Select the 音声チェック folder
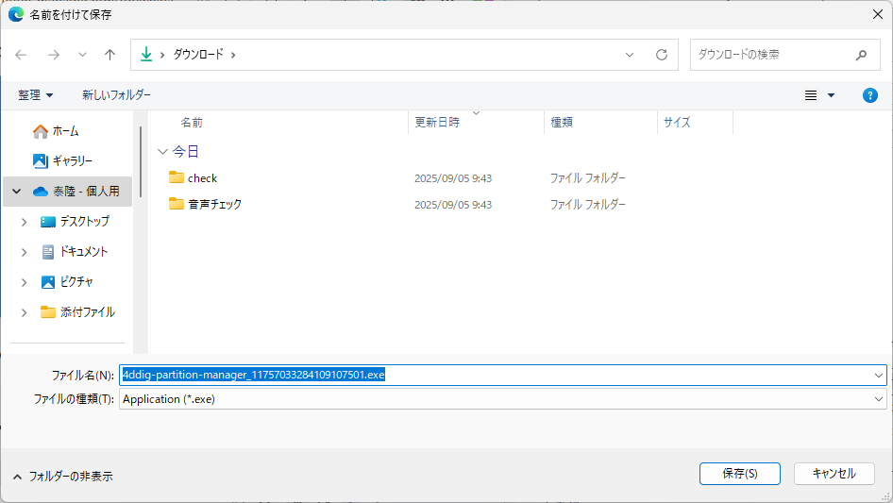893x503 pixels. 214,204
